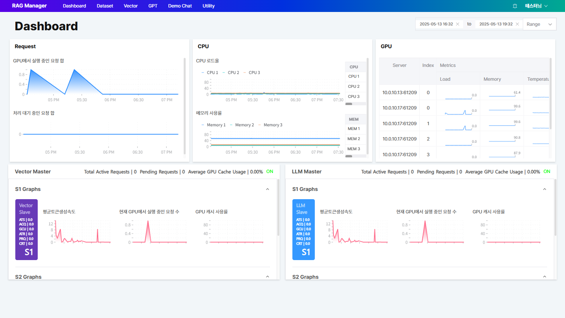
Task: Click the LLM Master panel scrollbar
Action: click(x=555, y=207)
